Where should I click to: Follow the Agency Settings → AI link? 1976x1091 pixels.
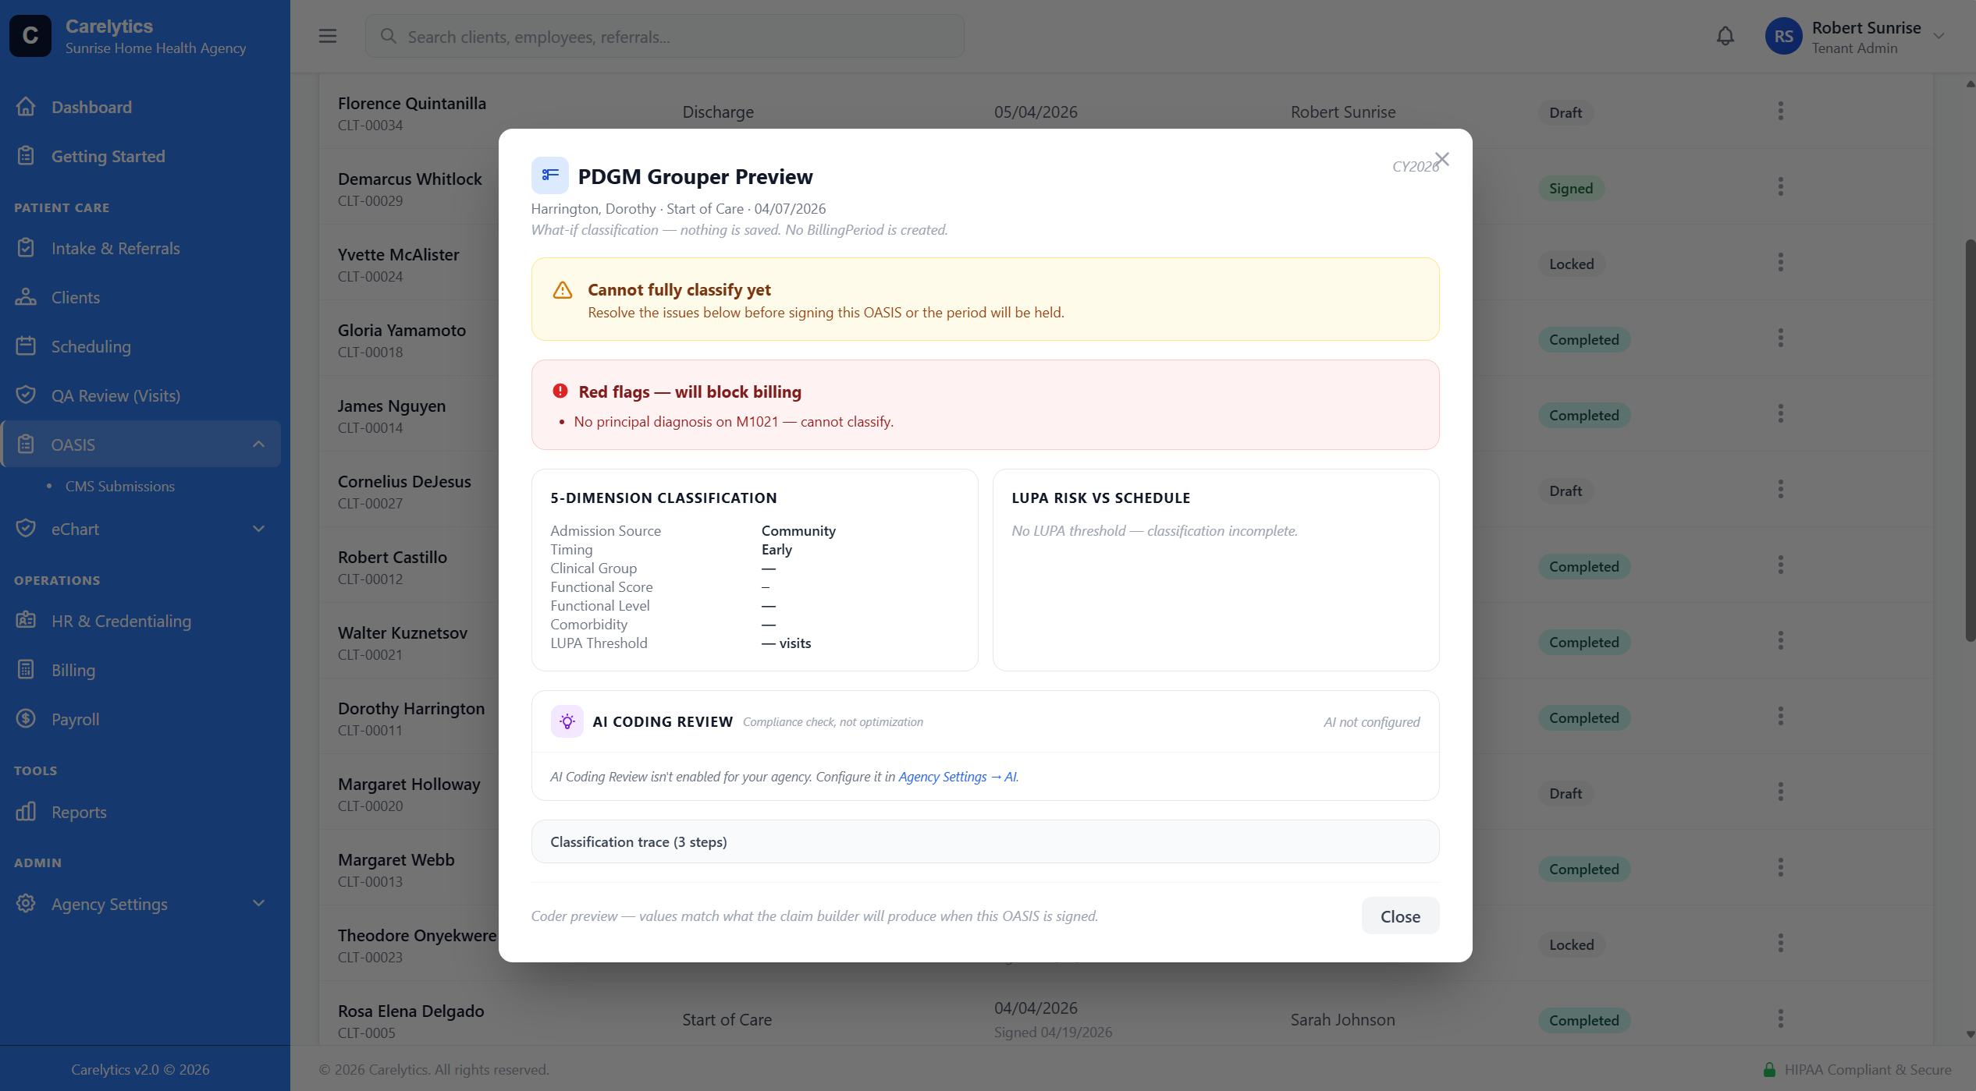958,777
